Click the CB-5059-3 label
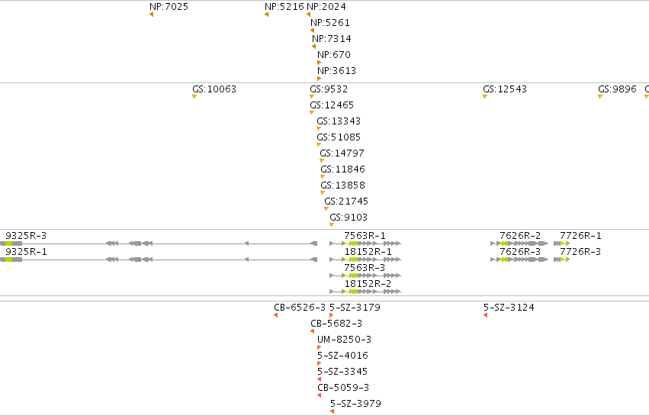 click(343, 388)
